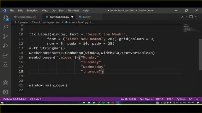Image resolution: width=202 pixels, height=113 pixels.
Task: Switch to the bill.py tab
Action: point(86,17)
